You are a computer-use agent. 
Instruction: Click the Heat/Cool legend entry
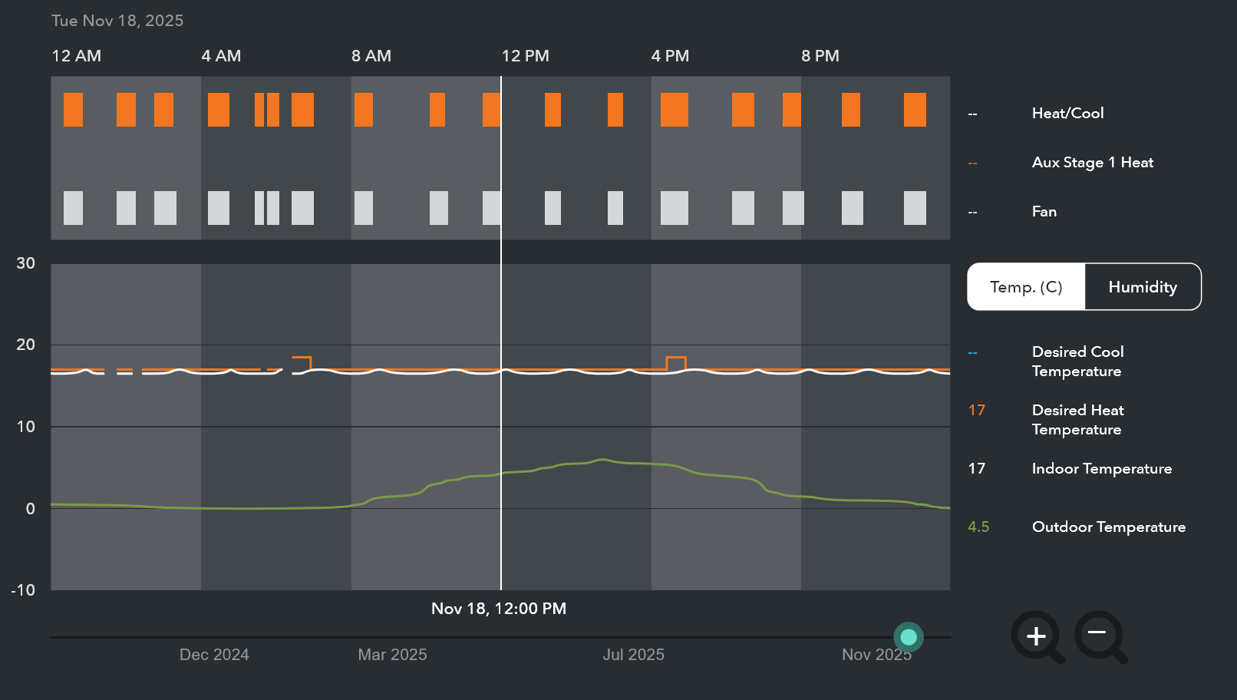(1067, 114)
